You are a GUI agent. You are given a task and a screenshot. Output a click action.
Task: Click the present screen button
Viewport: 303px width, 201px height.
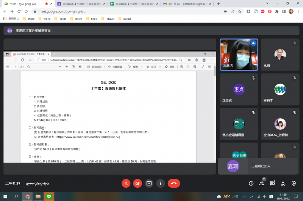(x=149, y=183)
